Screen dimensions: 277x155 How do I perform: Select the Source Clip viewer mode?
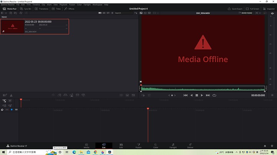[x=141, y=13]
